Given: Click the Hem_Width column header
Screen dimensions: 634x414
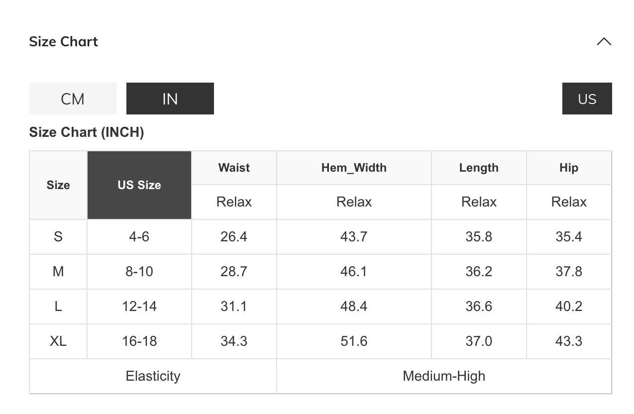Looking at the screenshot, I should 354,168.
